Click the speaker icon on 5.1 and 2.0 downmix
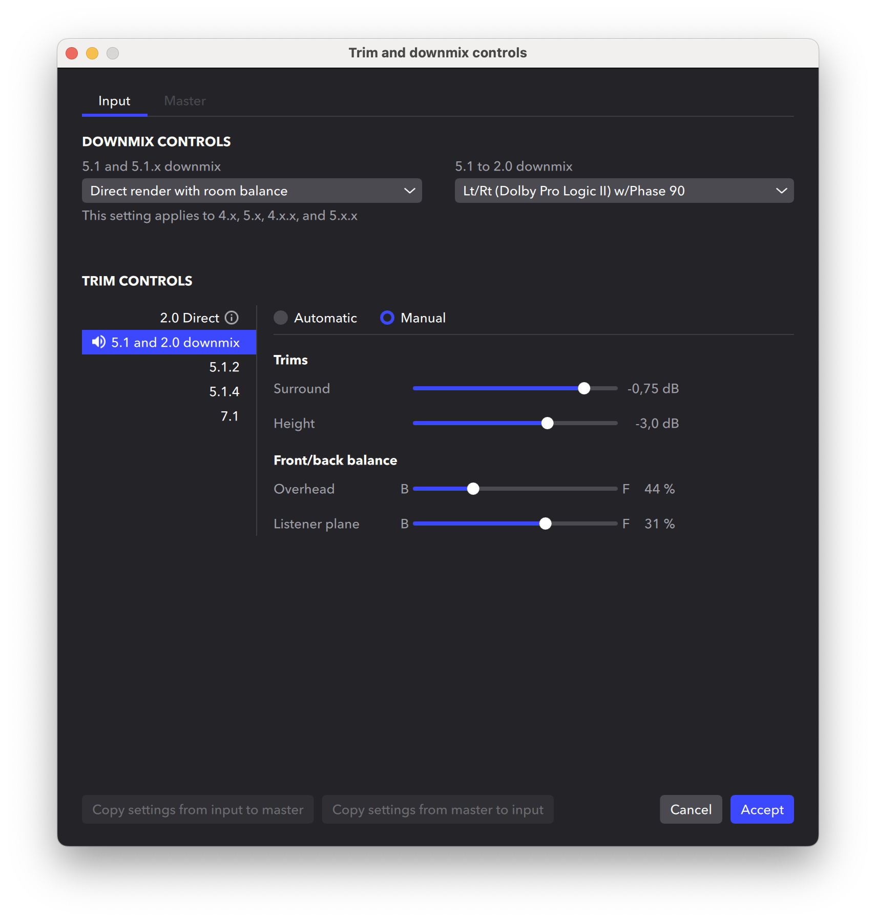The height and width of the screenshot is (922, 876). coord(98,342)
